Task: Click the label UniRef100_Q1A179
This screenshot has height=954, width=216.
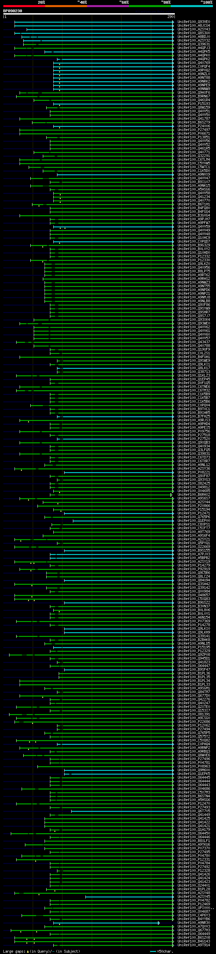Action: click(x=193, y=830)
